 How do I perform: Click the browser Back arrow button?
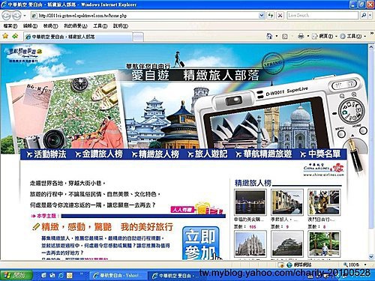tap(6, 16)
